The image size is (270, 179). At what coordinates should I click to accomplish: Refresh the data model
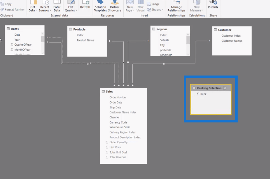[x=85, y=5]
